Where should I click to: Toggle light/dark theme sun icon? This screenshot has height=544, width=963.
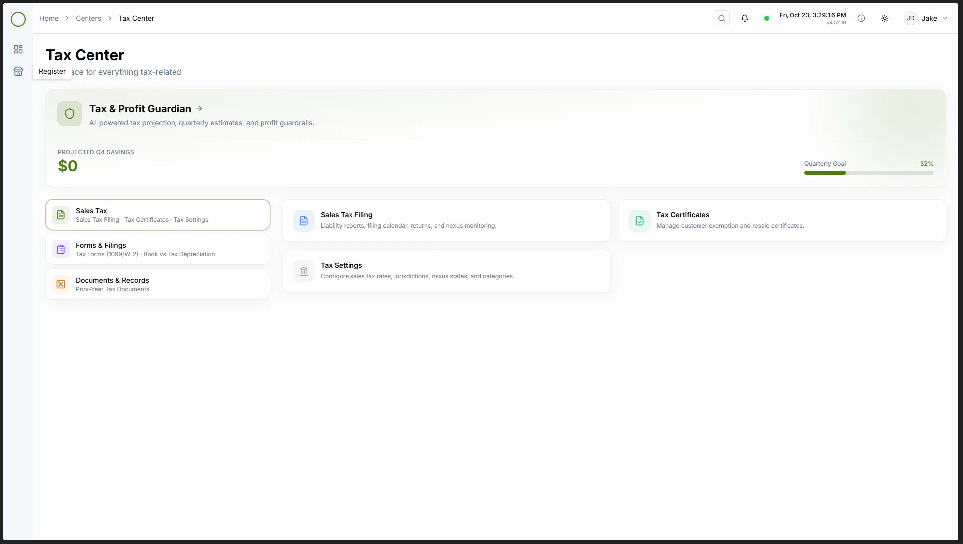[x=885, y=18]
